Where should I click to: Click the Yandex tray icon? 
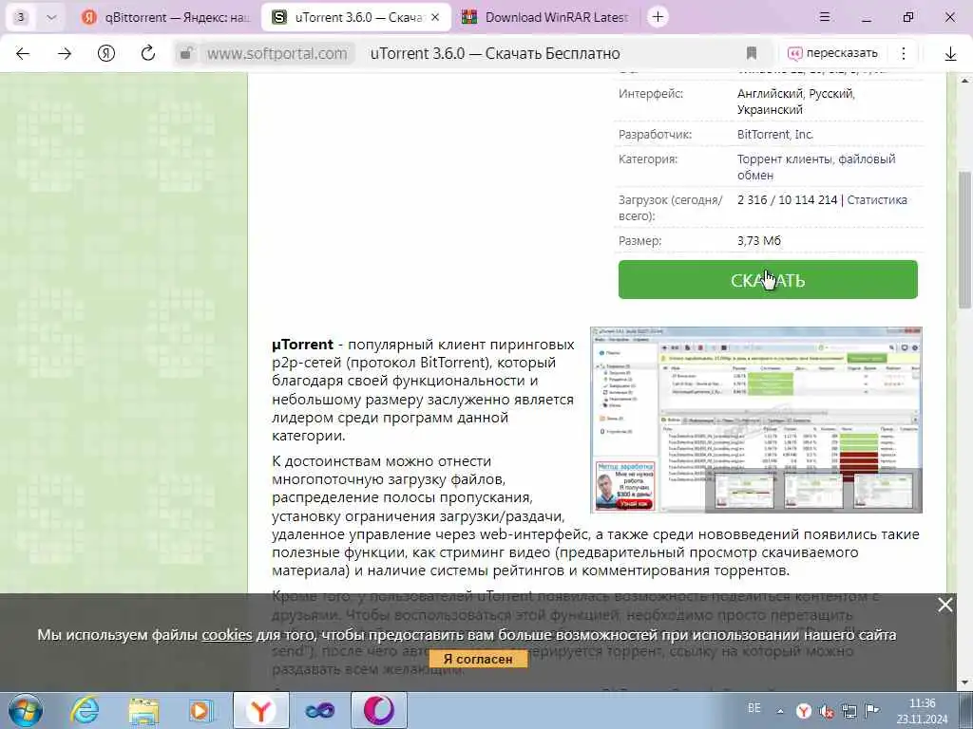click(804, 711)
